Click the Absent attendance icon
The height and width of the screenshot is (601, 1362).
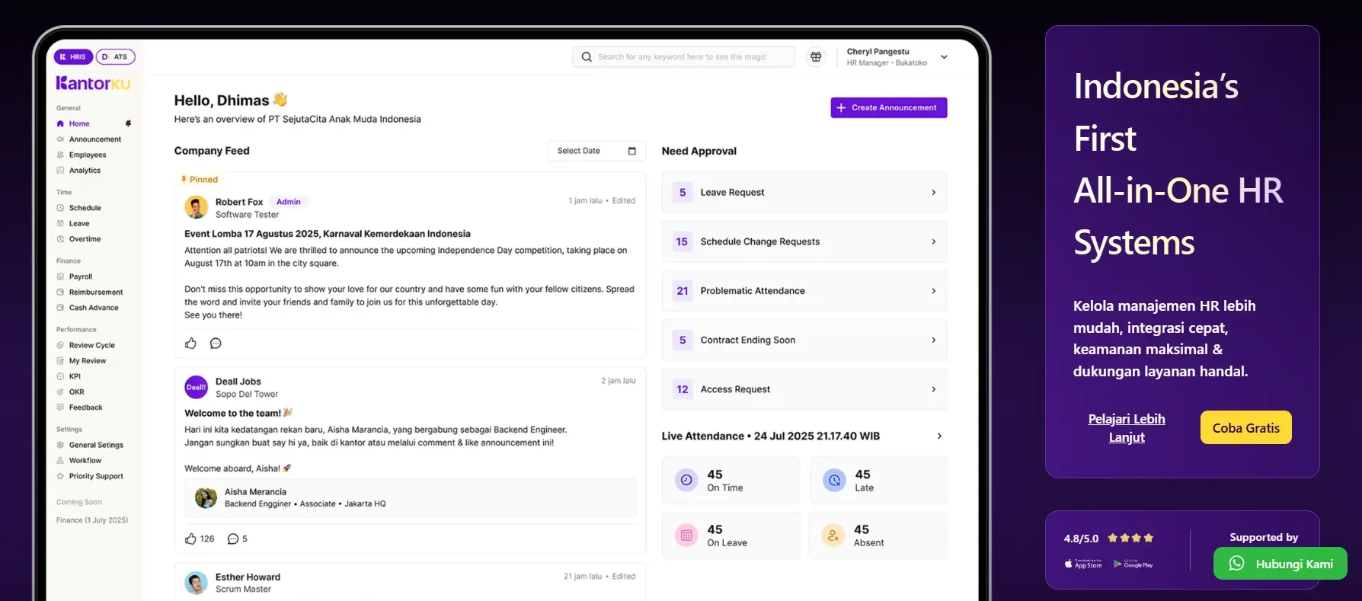tap(833, 535)
